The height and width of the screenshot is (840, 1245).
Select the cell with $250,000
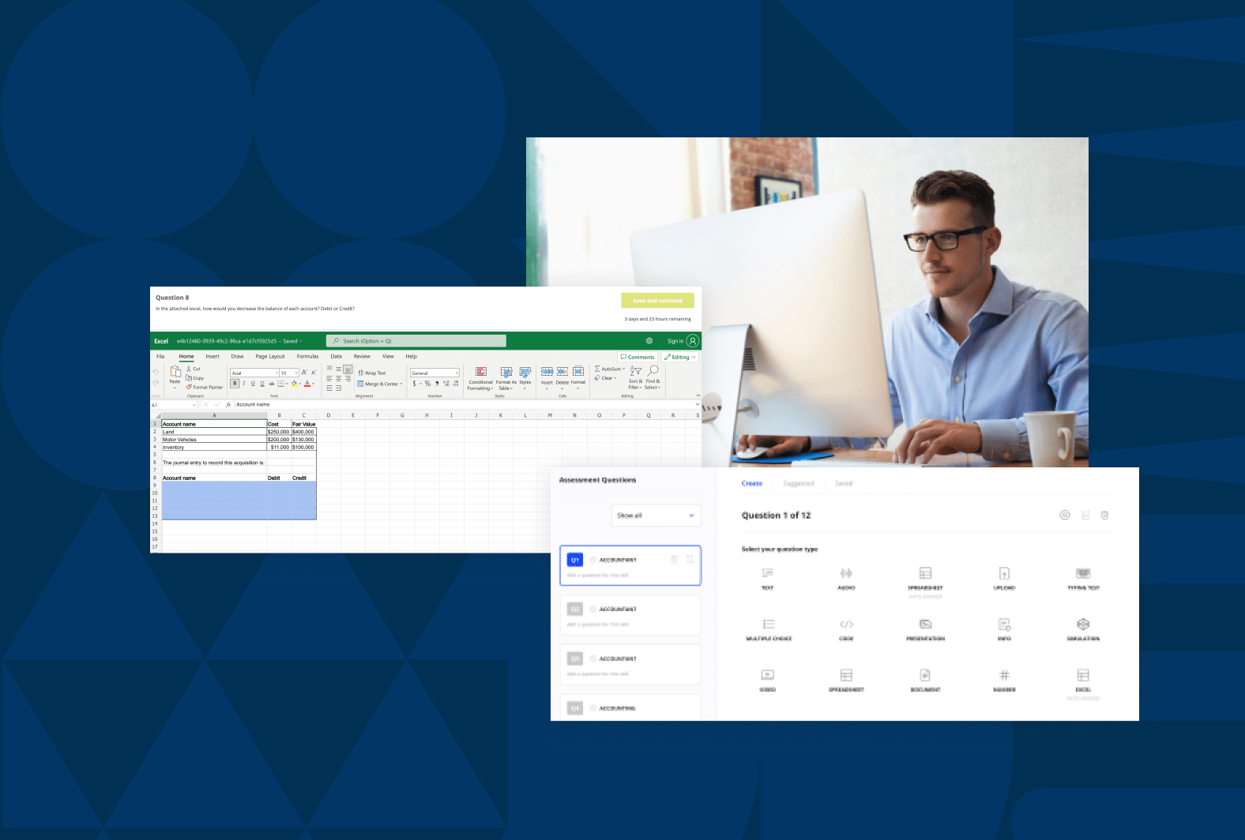[279, 432]
